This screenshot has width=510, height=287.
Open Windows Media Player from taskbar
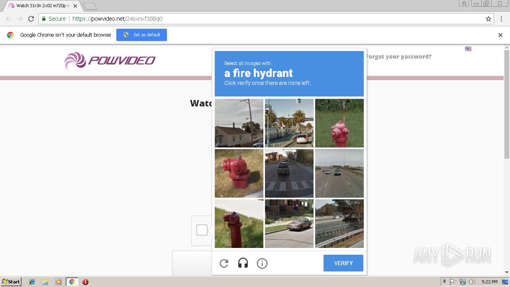click(59, 282)
